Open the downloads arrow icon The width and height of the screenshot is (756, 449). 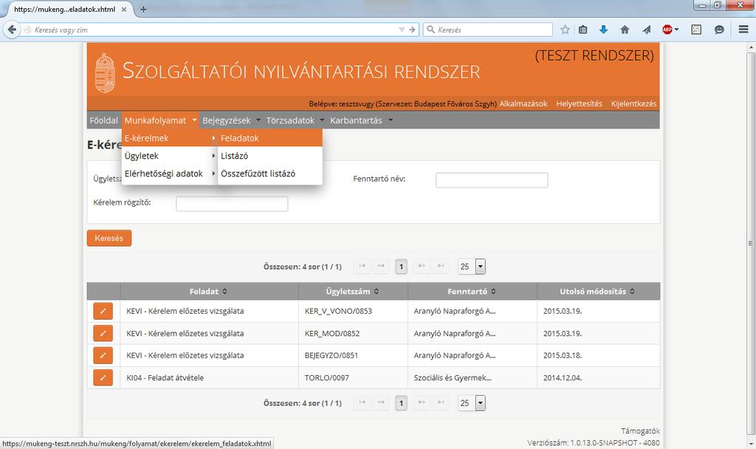[x=603, y=30]
